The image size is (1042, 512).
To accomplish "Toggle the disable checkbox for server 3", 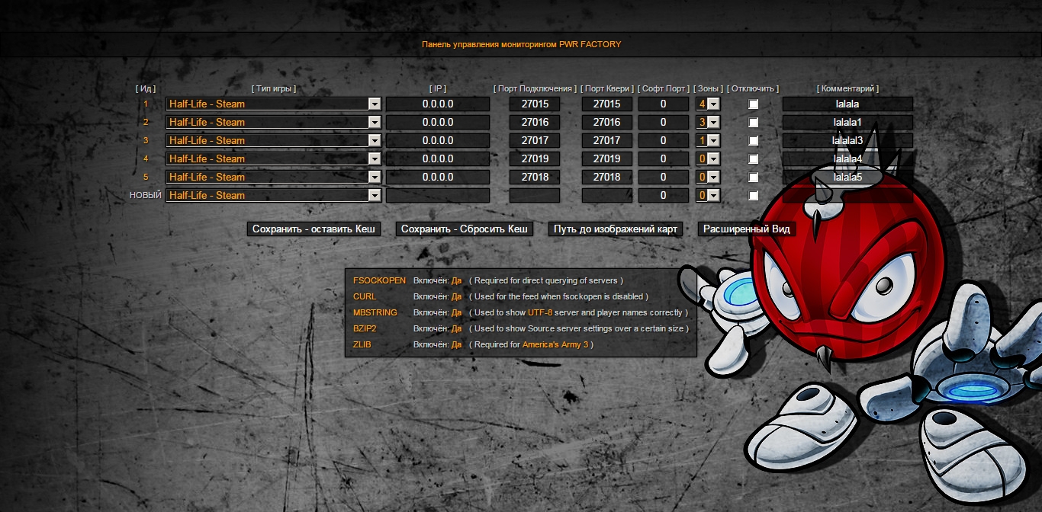I will coord(754,141).
